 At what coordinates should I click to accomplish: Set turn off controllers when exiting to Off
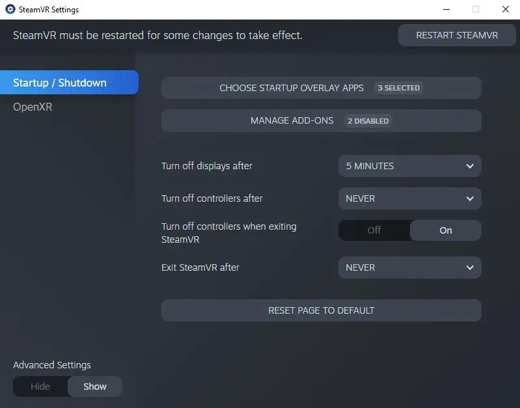click(374, 230)
